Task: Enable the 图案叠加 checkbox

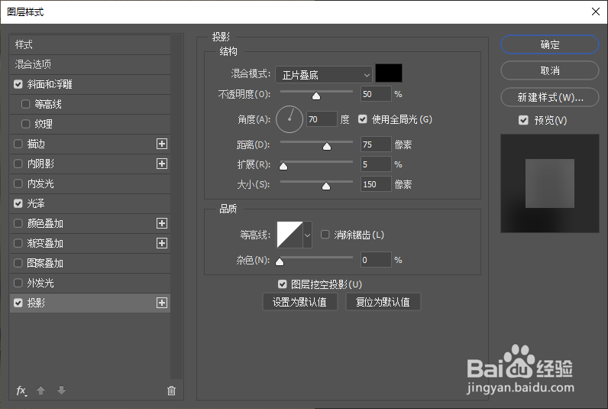Action: tap(18, 263)
